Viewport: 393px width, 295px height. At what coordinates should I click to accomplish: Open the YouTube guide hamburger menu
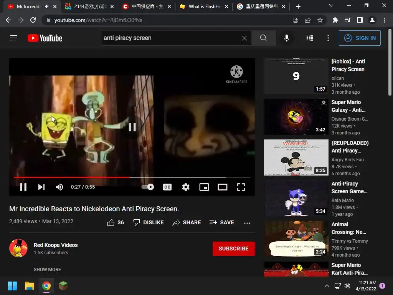point(14,38)
